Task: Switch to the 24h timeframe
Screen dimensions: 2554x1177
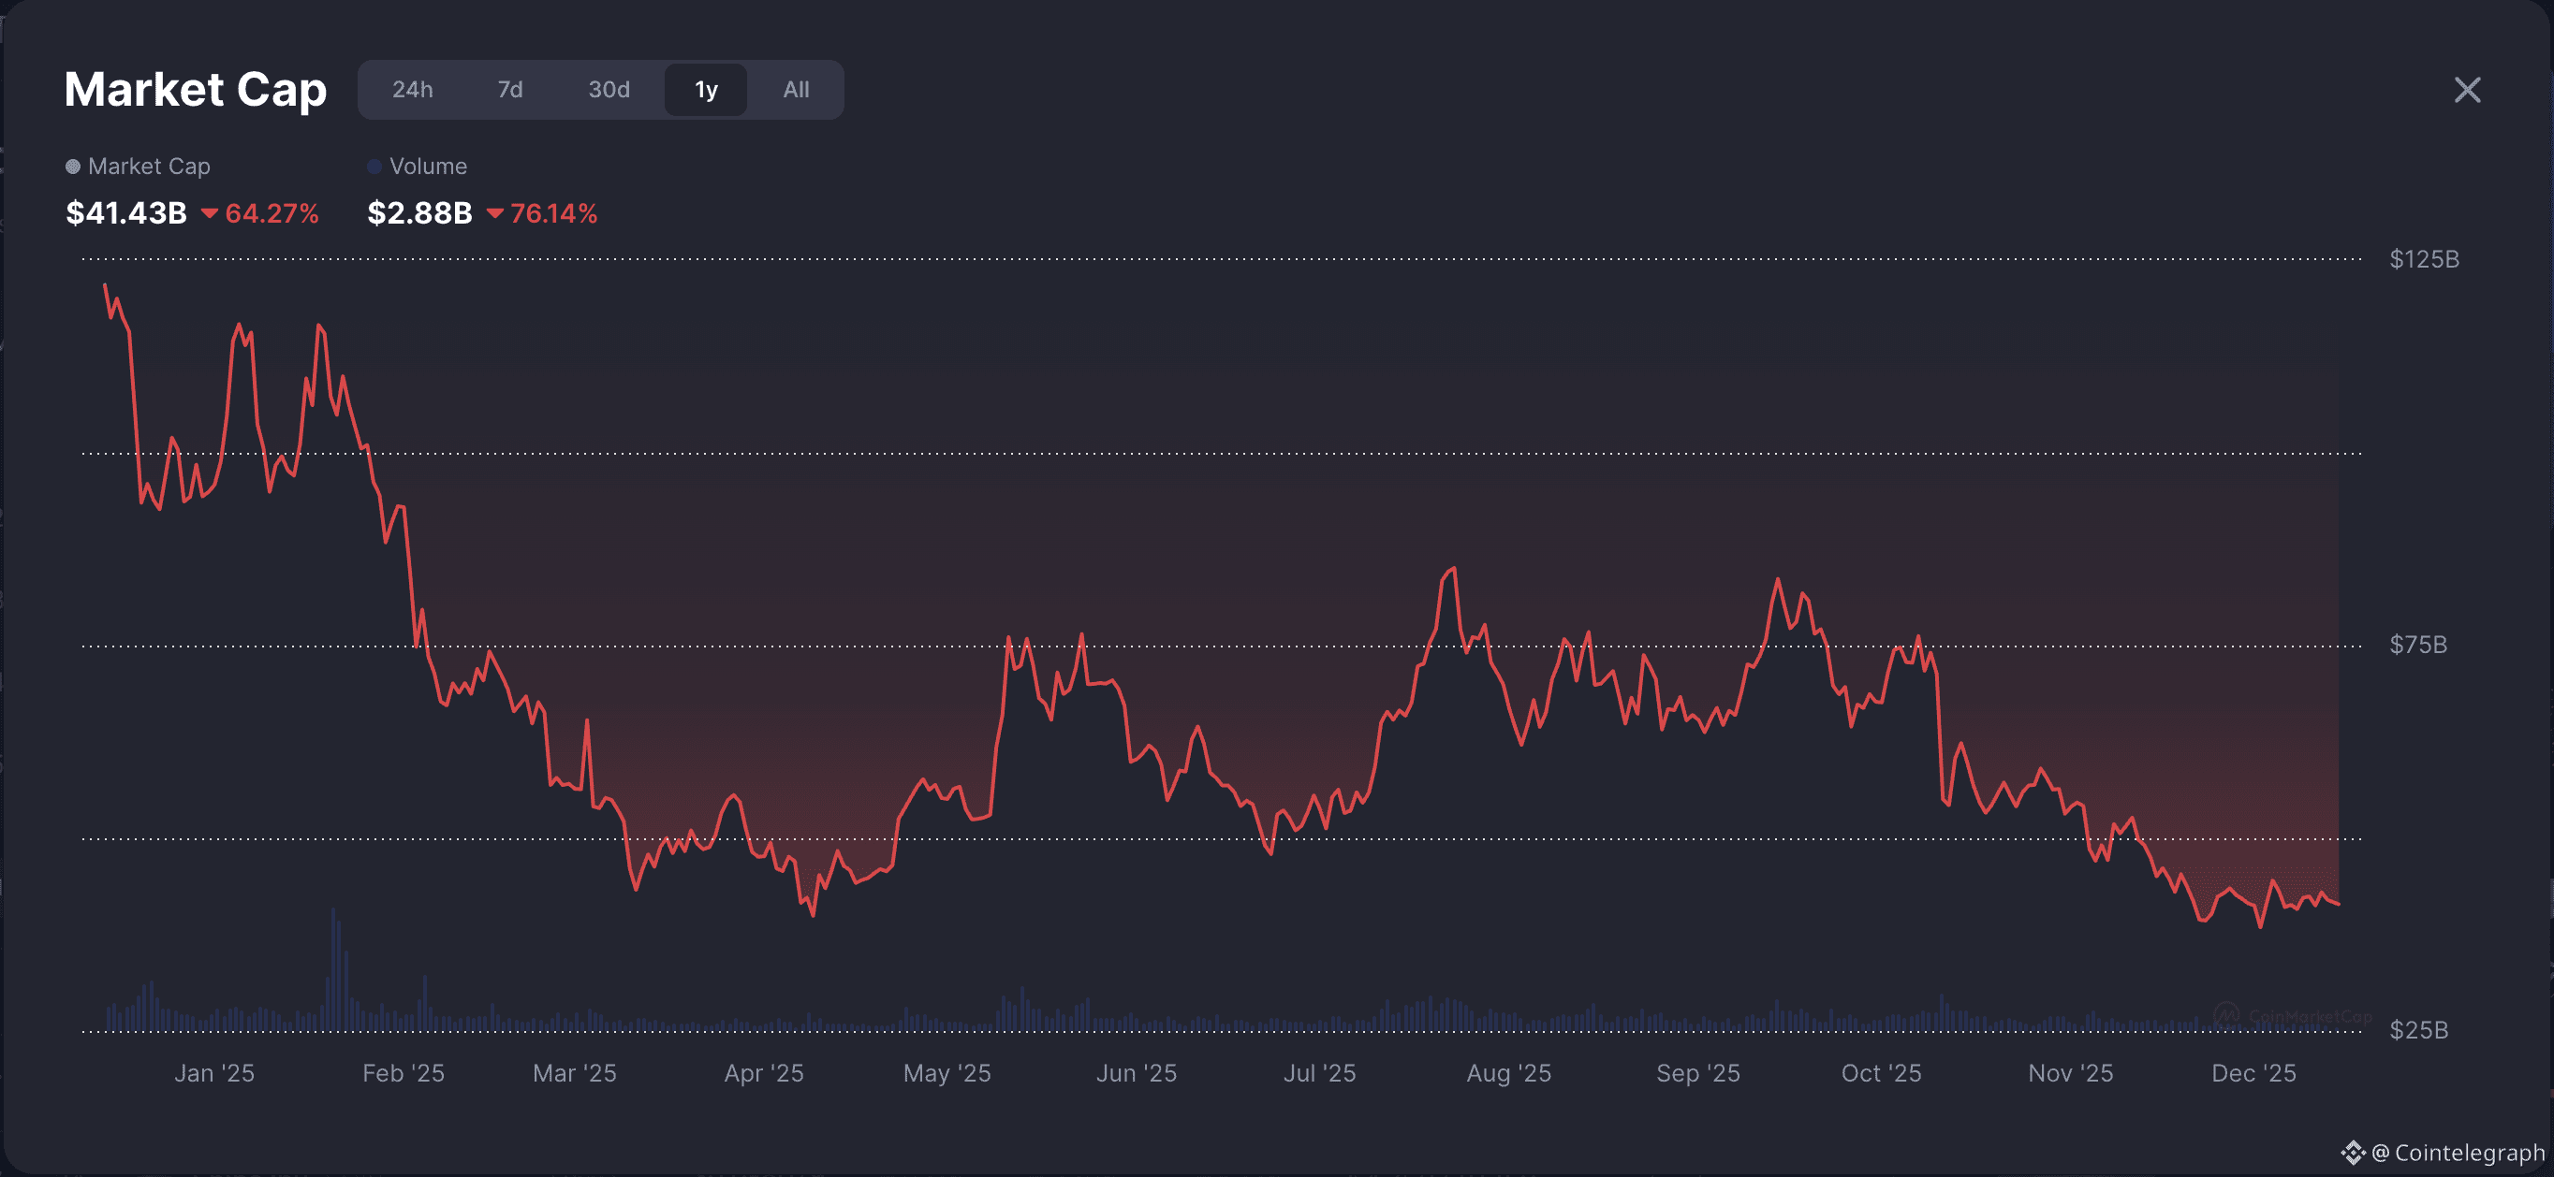Action: pyautogui.click(x=413, y=89)
